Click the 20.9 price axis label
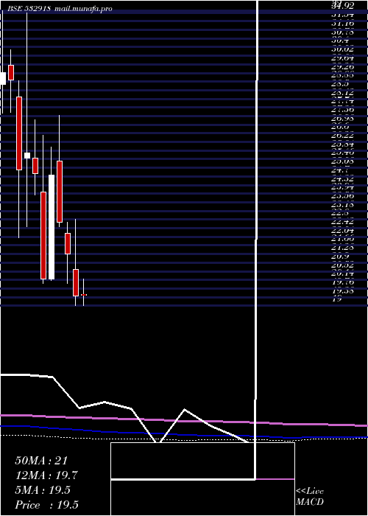 pyautogui.click(x=340, y=257)
